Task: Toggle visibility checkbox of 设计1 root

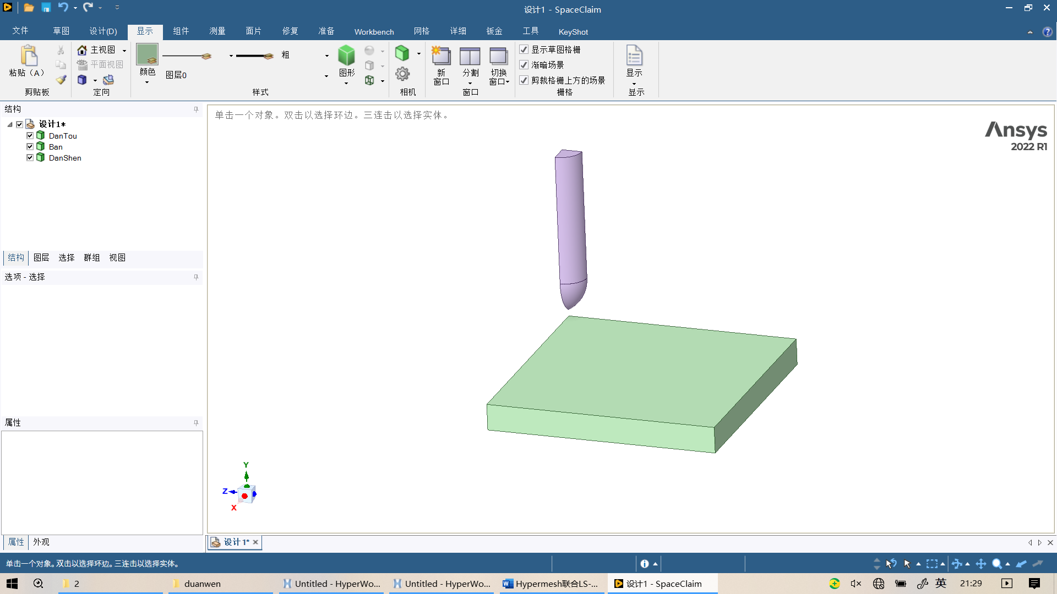Action: 19,124
